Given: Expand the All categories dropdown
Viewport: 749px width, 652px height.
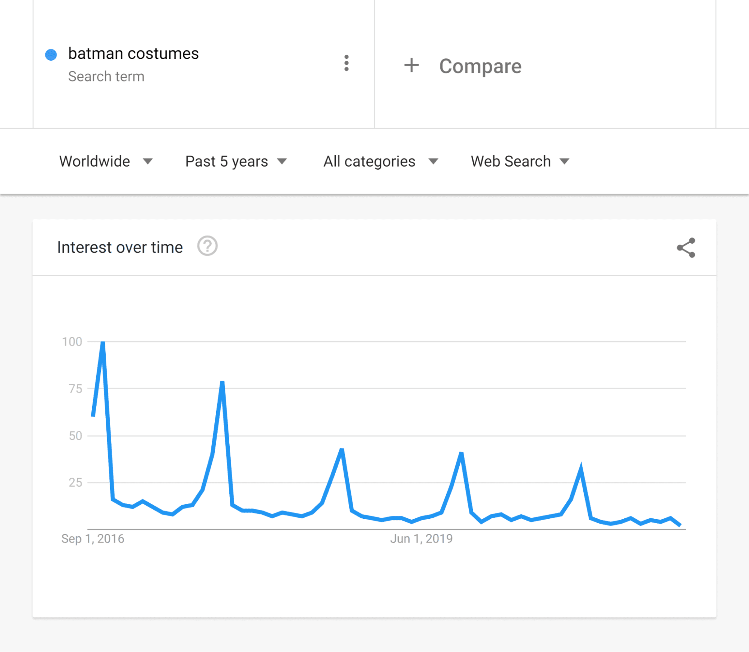Looking at the screenshot, I should pyautogui.click(x=380, y=161).
